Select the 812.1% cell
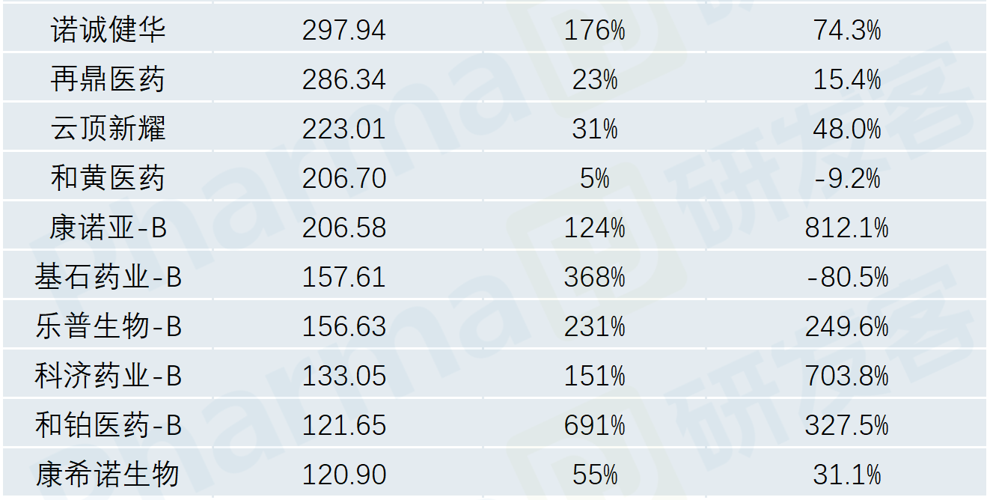This screenshot has width=990, height=500. (x=846, y=228)
